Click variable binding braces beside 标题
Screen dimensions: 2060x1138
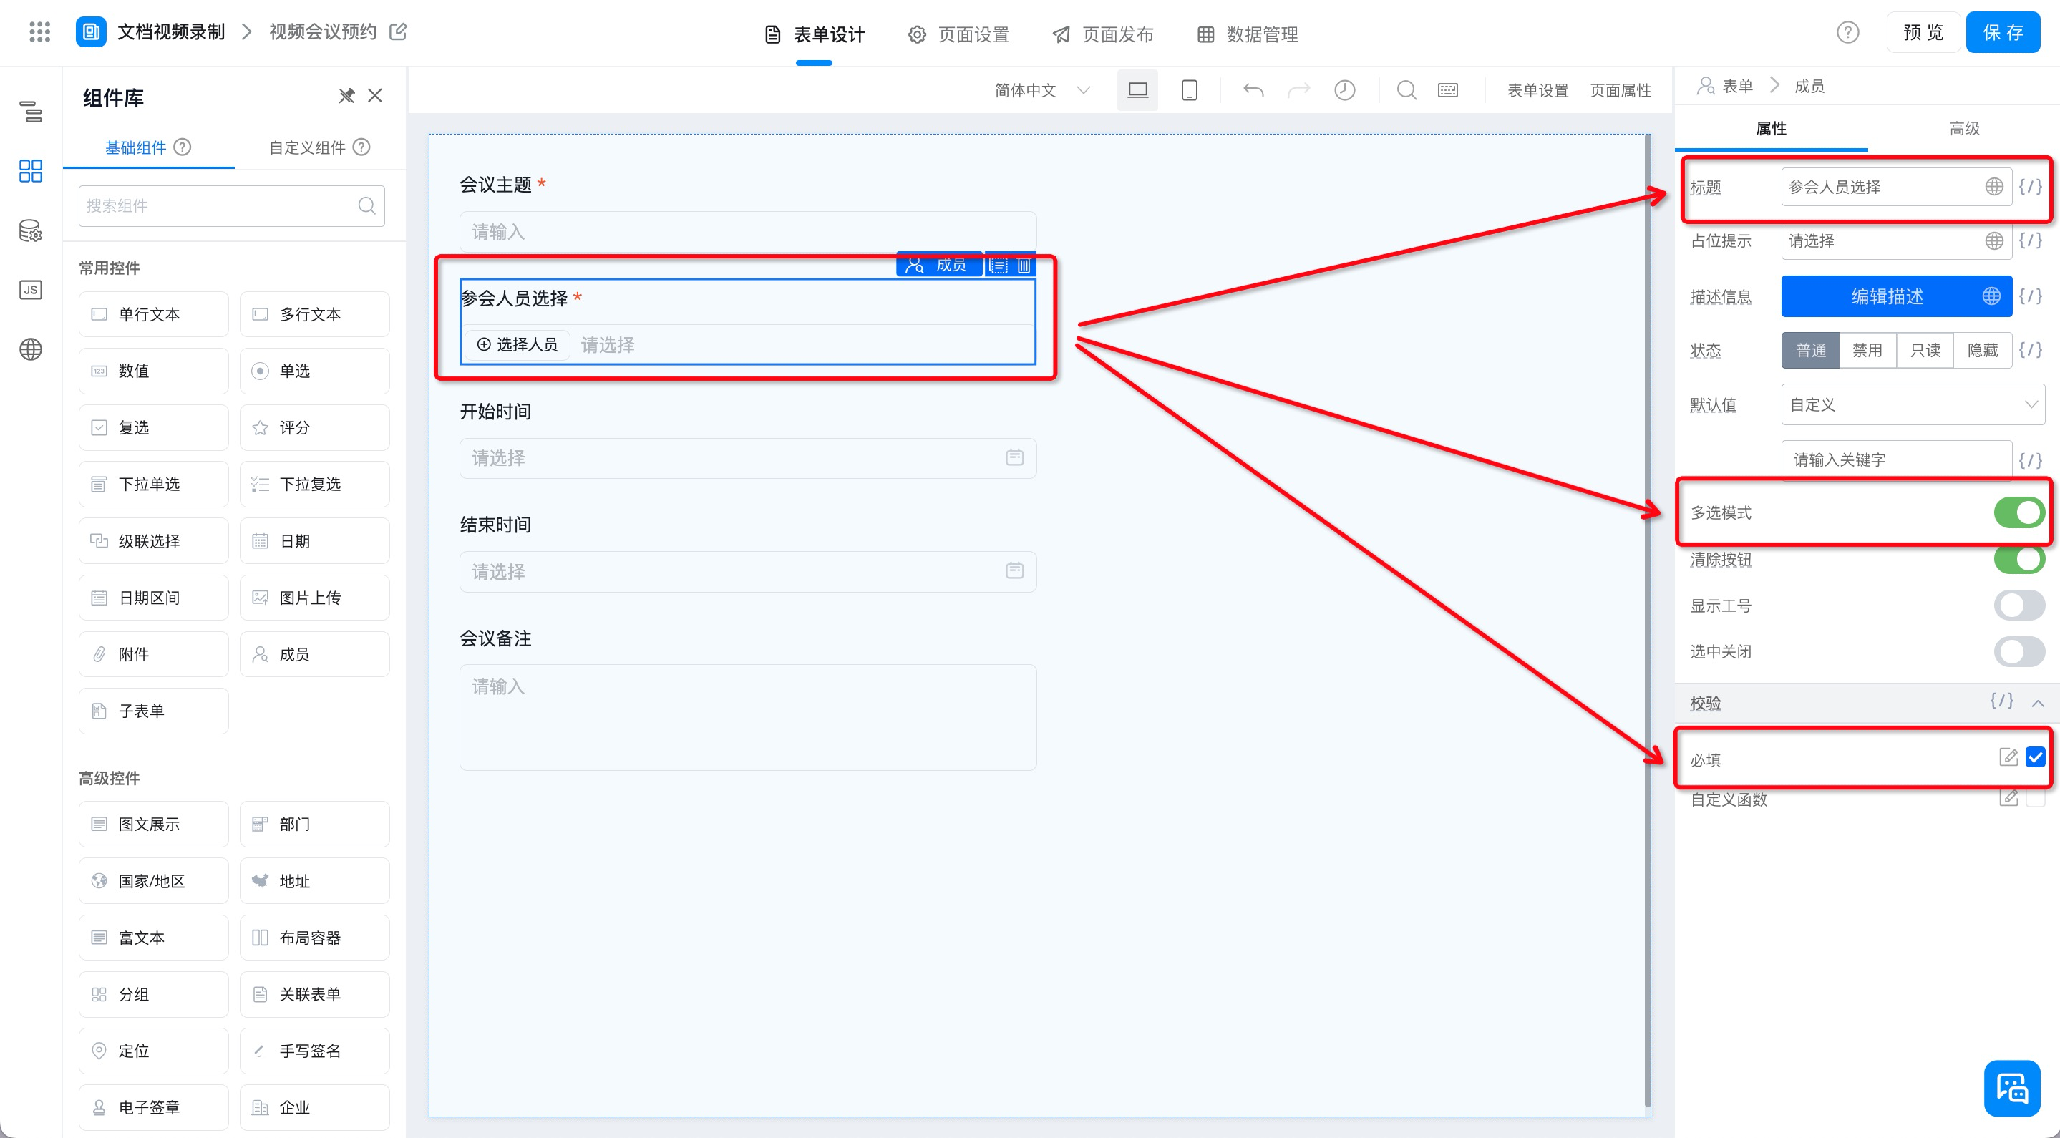pos(2031,187)
